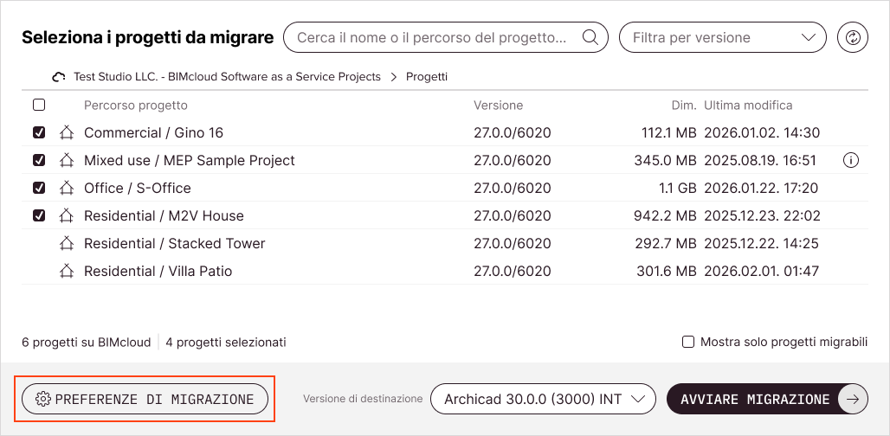Click the date 2026.02.01. 01:47
Viewport: 890px width, 436px height.
[761, 271]
